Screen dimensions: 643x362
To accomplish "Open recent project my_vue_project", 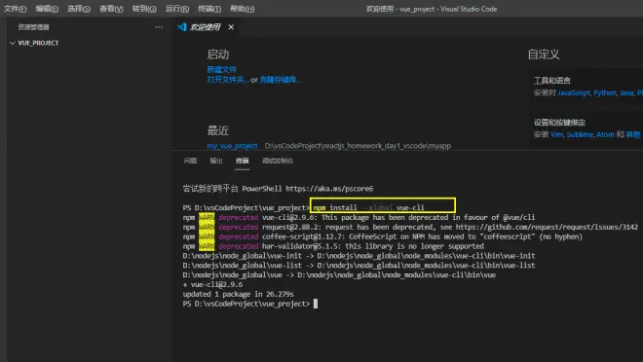I will coord(232,146).
